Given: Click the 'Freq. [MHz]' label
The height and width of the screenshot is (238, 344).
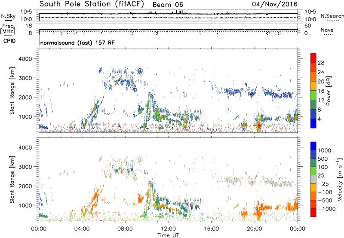Looking at the screenshot, I should (x=8, y=29).
